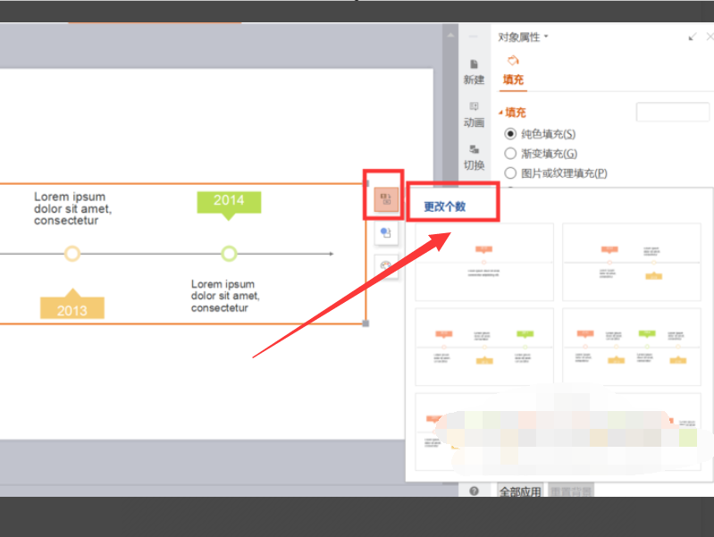Click Lorem ipsum text below 2014
The width and height of the screenshot is (714, 537).
pos(225,296)
